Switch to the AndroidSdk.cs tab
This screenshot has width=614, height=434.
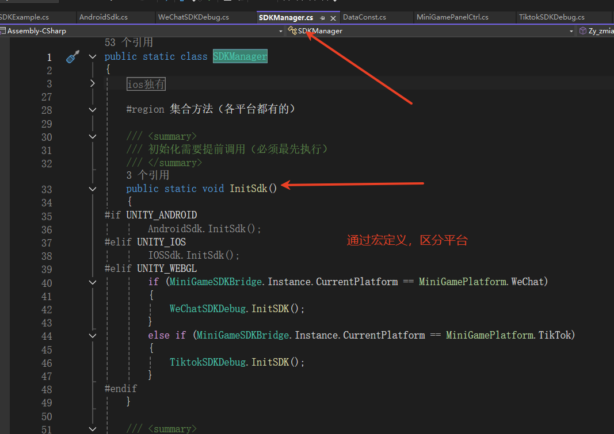(x=104, y=17)
